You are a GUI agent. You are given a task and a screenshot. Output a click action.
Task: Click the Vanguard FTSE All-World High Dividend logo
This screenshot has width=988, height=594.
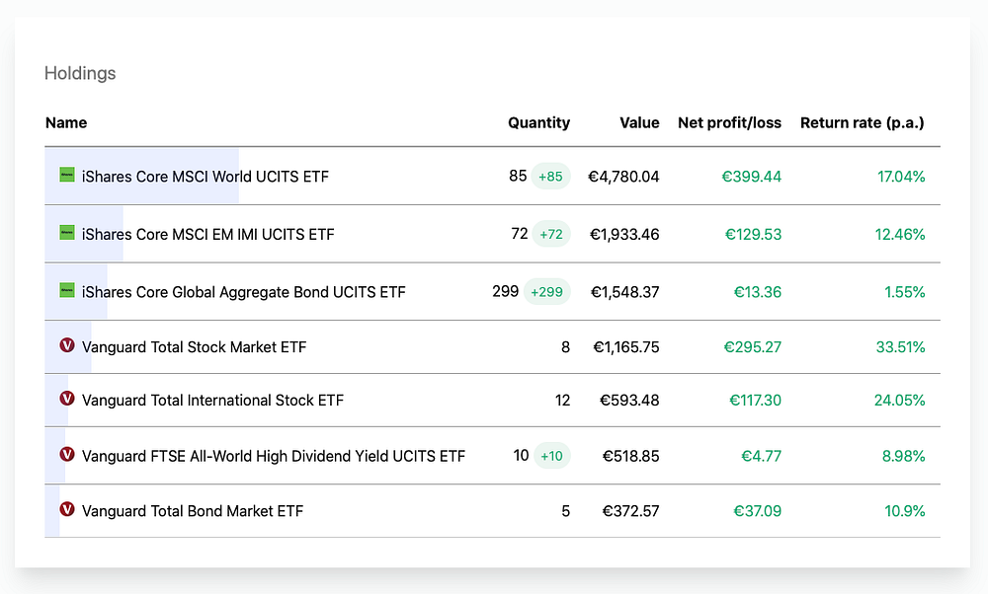67,456
